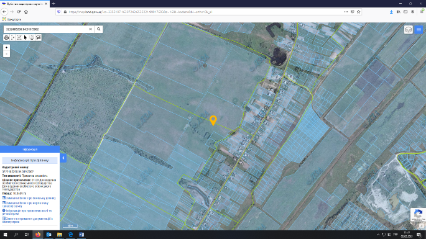
Task: Zoom in the map with plus button
Action: click(6, 47)
